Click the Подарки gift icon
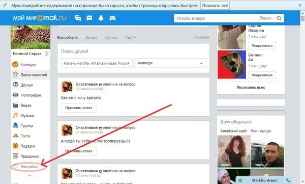Viewport: 305px width, 184px height. coord(15,146)
